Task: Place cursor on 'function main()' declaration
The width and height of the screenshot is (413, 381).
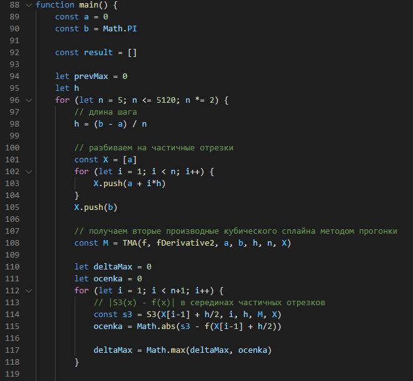Action: point(72,5)
